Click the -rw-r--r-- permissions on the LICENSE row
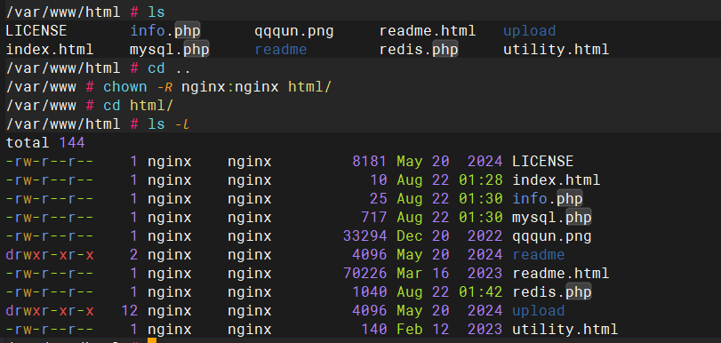The image size is (721, 343). point(50,161)
